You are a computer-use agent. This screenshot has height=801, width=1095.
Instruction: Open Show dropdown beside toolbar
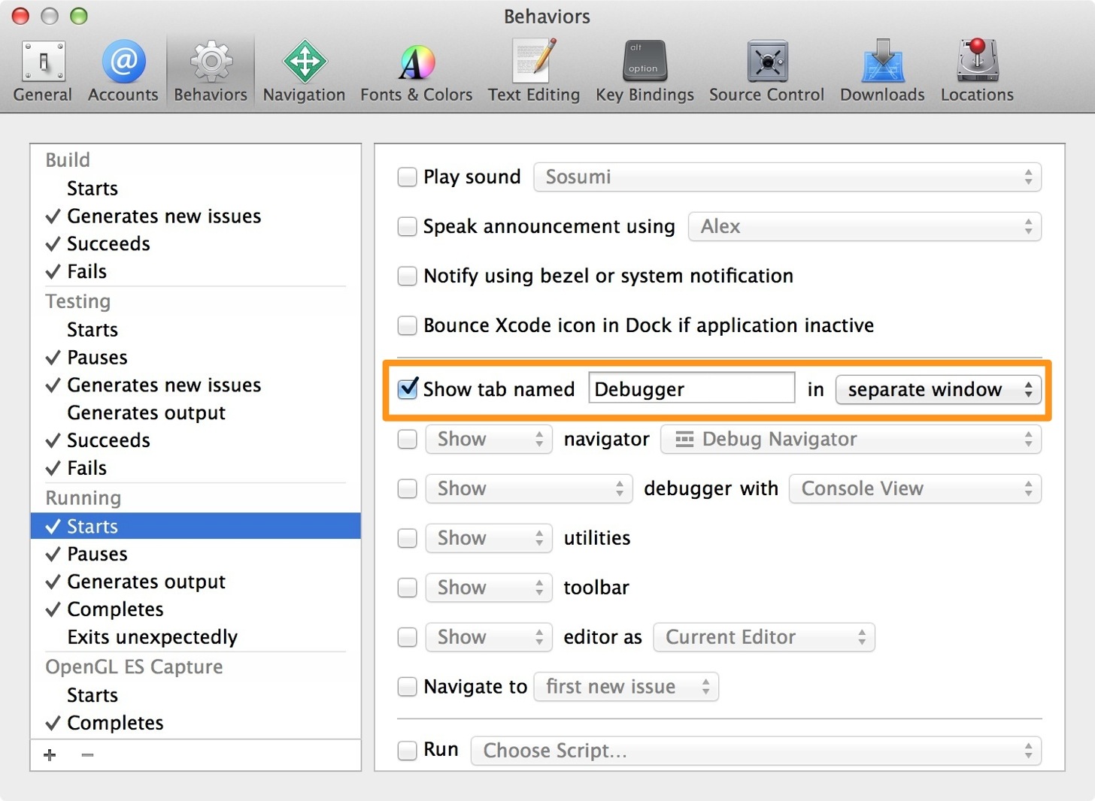489,588
